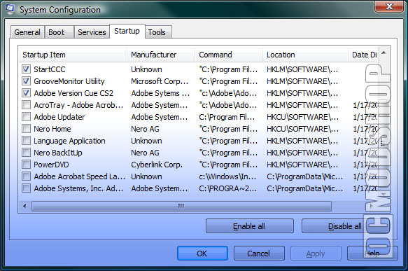The width and height of the screenshot is (408, 271).
Task: Uncheck the StartCCC startup item
Action: (x=26, y=69)
